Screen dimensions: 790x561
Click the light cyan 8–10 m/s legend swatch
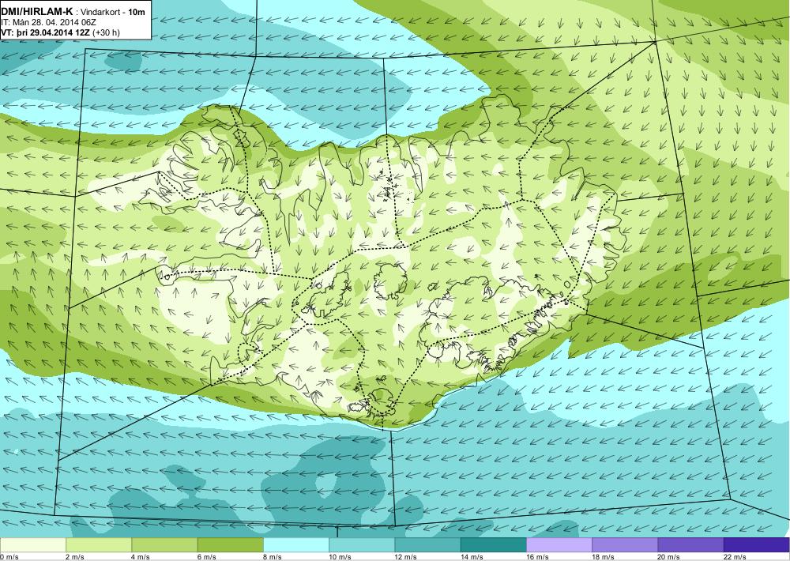pyautogui.click(x=296, y=544)
